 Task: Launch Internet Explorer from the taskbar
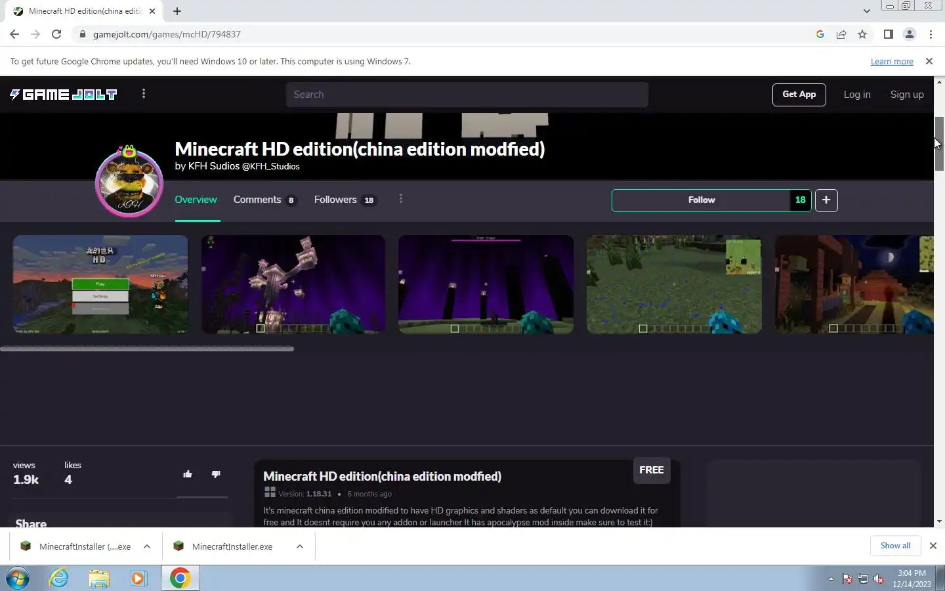[59, 579]
